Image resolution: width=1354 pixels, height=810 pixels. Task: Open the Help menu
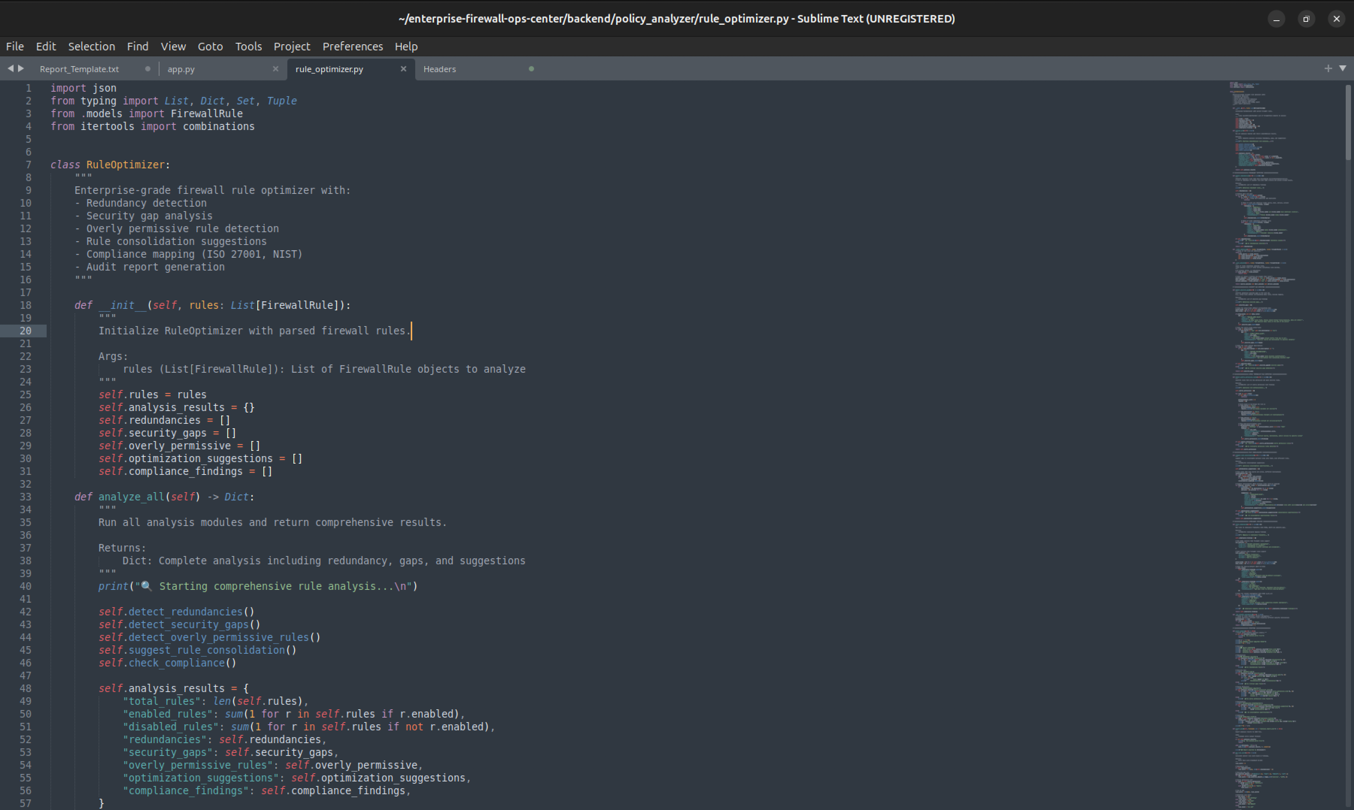(406, 46)
